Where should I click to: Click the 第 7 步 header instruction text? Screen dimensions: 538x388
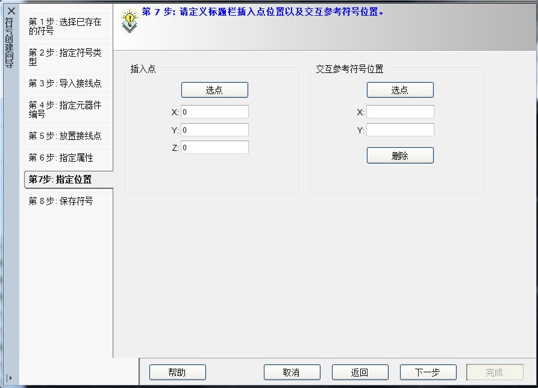(x=263, y=12)
